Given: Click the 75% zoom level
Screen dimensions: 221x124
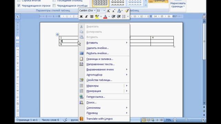Looking at the screenshot, I should 168,120.
